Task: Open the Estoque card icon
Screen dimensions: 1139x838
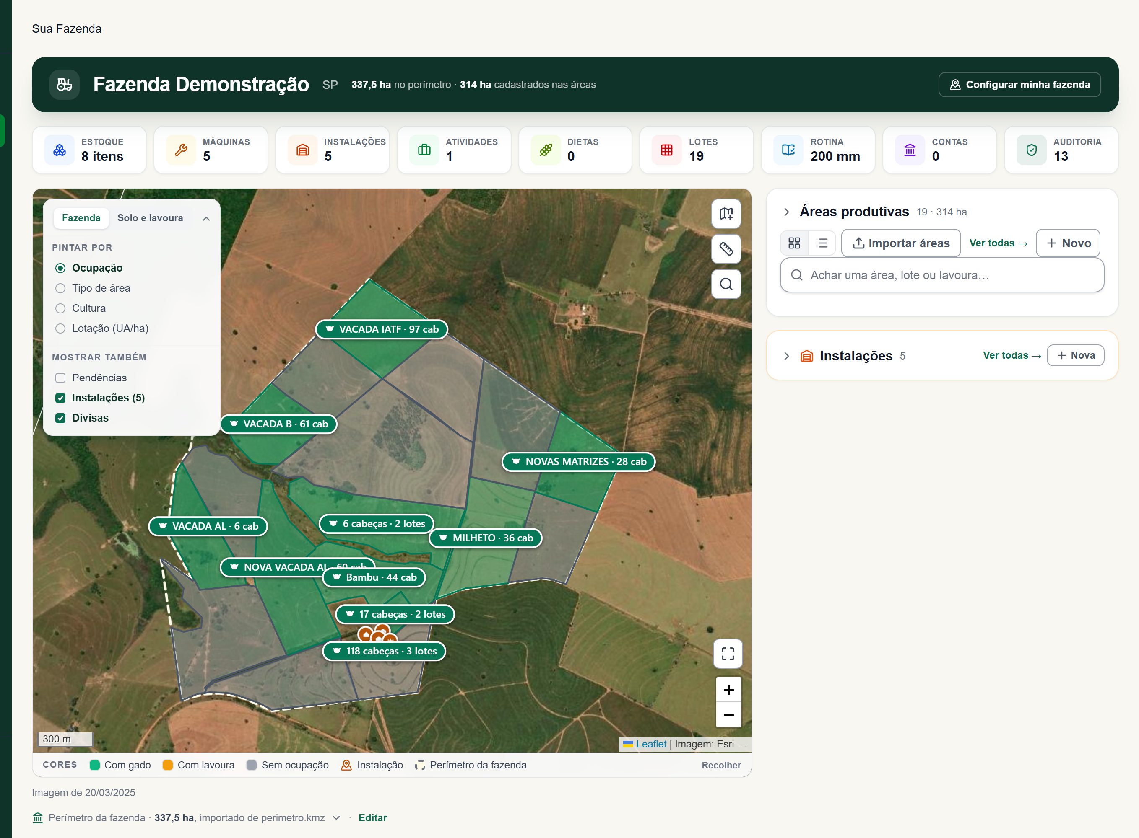Action: (60, 150)
